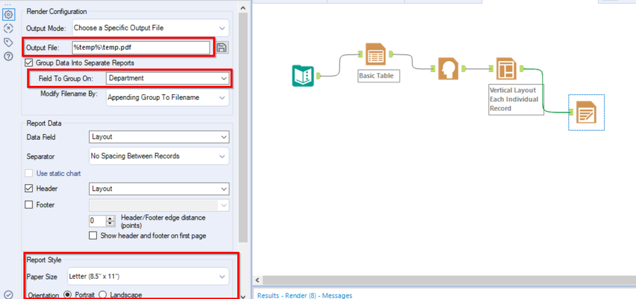Open the Header field dropdown
Screen dimensions: 636x299
(159, 189)
